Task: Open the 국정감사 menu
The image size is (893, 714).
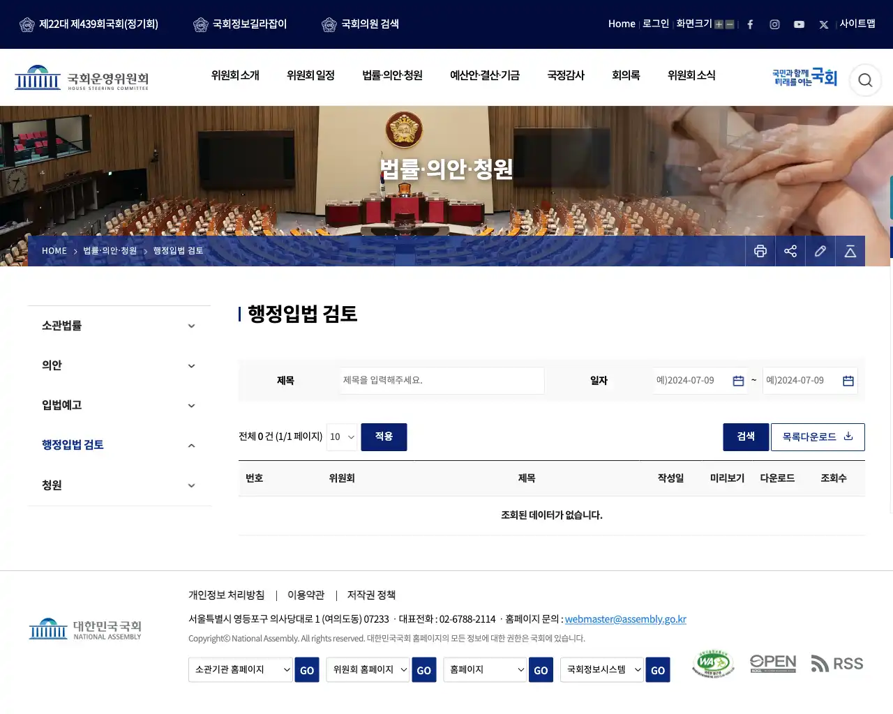Action: [x=566, y=75]
